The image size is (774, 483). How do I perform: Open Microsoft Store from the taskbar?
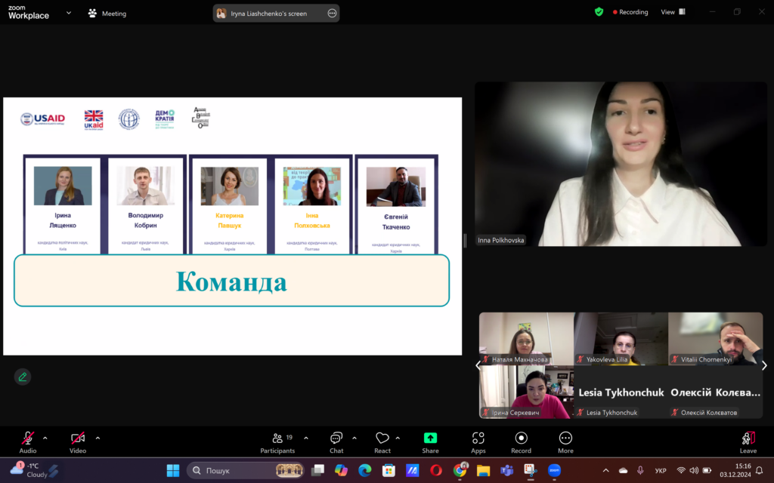[x=389, y=471]
